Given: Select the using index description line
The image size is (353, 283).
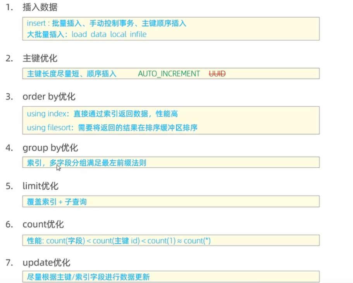Looking at the screenshot, I should click(102, 114).
